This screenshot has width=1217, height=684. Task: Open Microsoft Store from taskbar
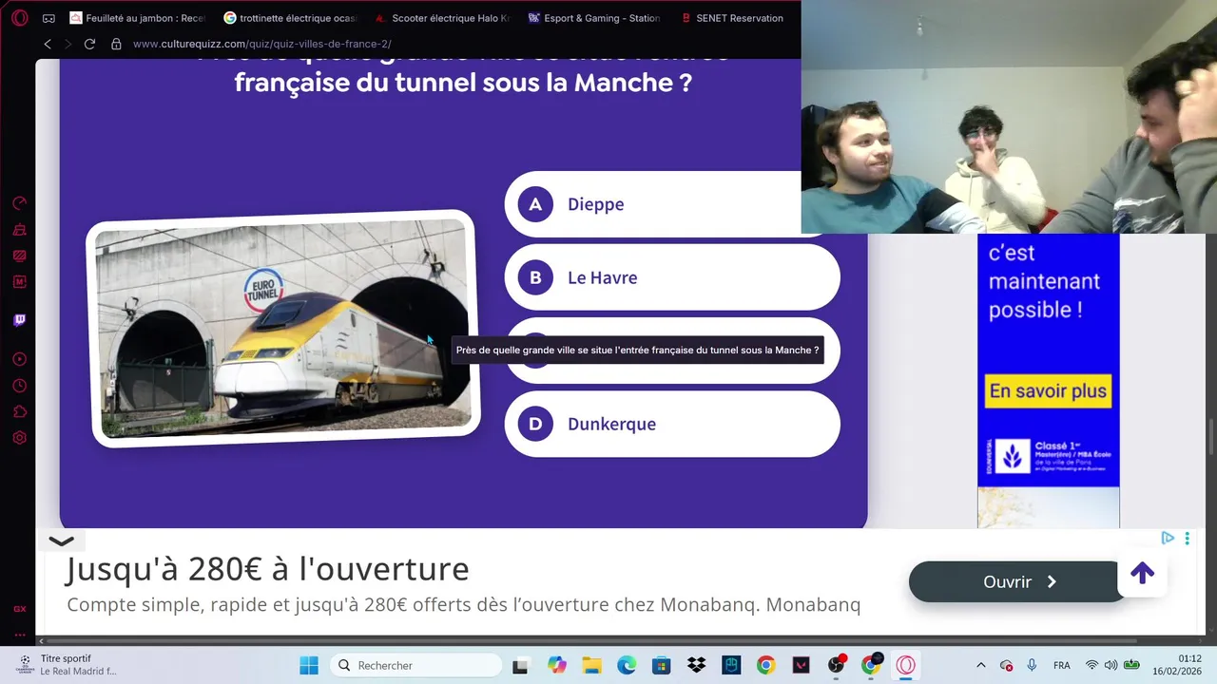661,665
